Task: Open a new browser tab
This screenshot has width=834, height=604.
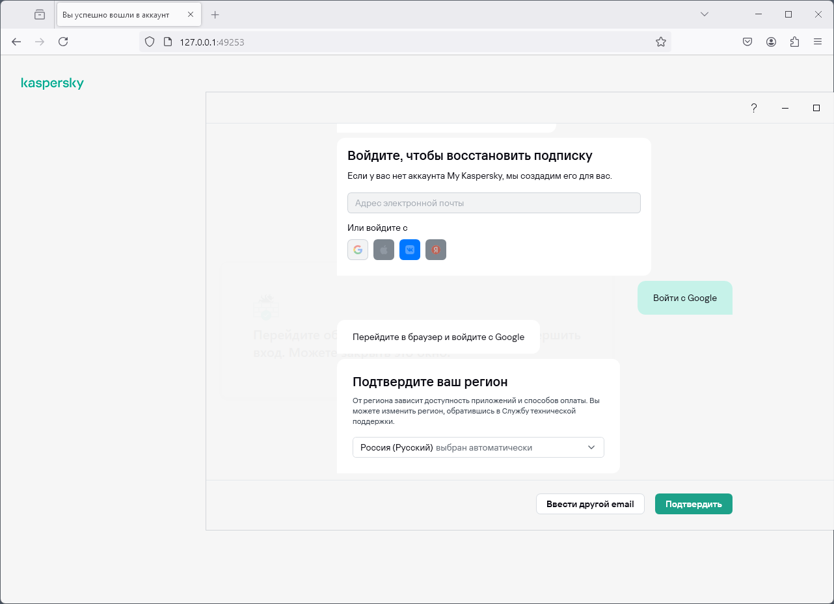Action: pos(215,14)
